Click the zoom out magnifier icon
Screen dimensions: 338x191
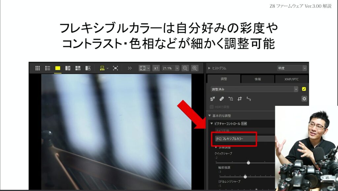pos(185,68)
